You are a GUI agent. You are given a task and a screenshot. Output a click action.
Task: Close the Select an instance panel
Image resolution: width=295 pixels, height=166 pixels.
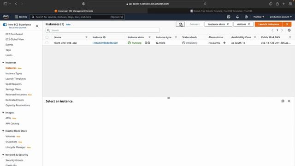pos(289,101)
